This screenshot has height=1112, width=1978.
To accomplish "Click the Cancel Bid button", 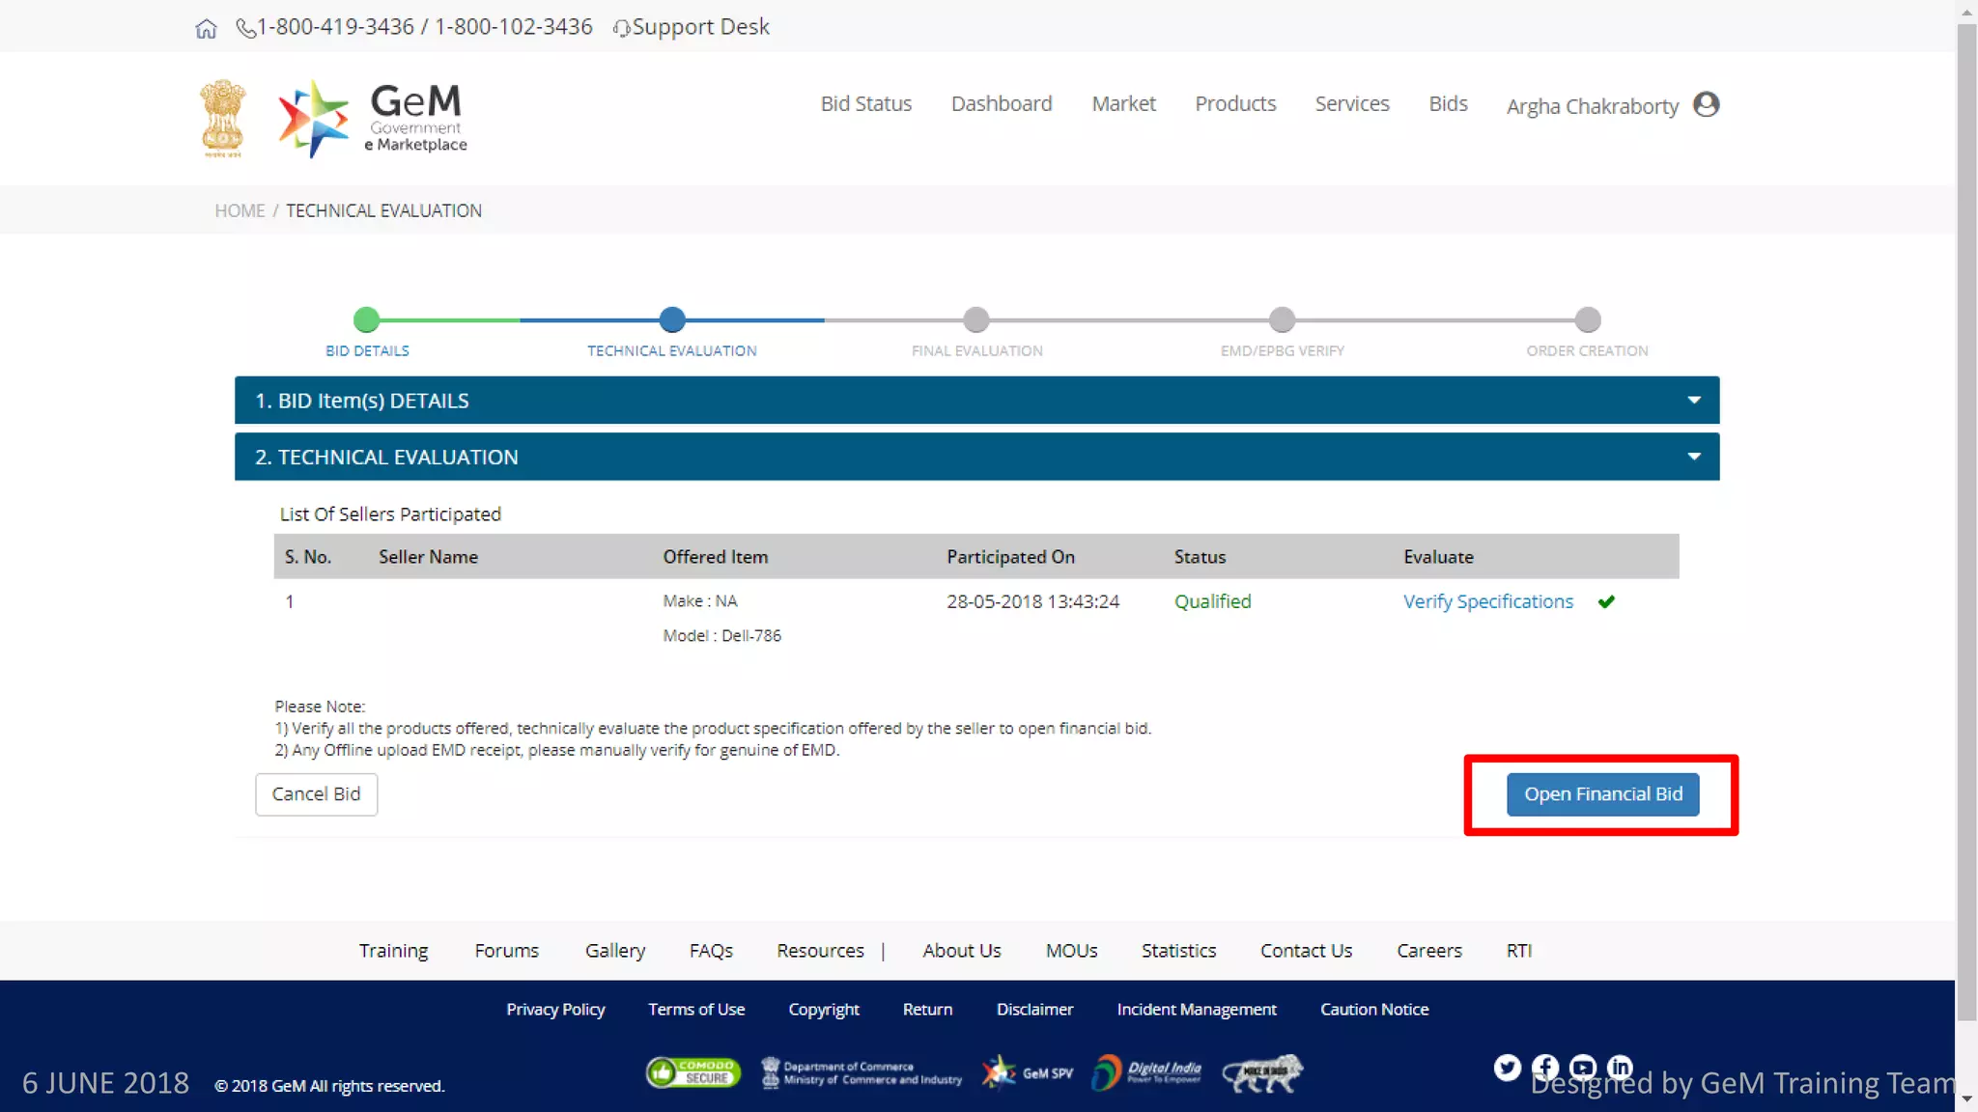I will 316,793.
